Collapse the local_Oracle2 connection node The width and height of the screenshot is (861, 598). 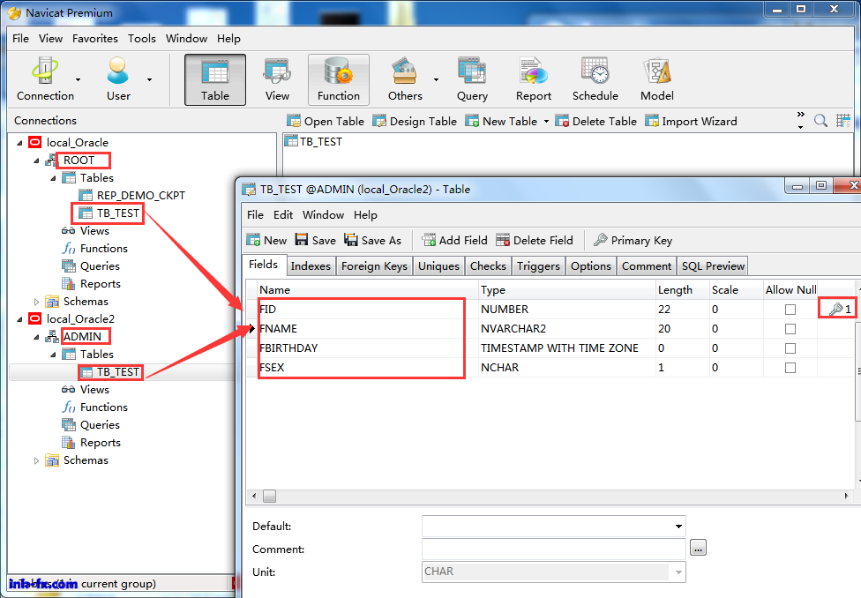click(x=19, y=319)
